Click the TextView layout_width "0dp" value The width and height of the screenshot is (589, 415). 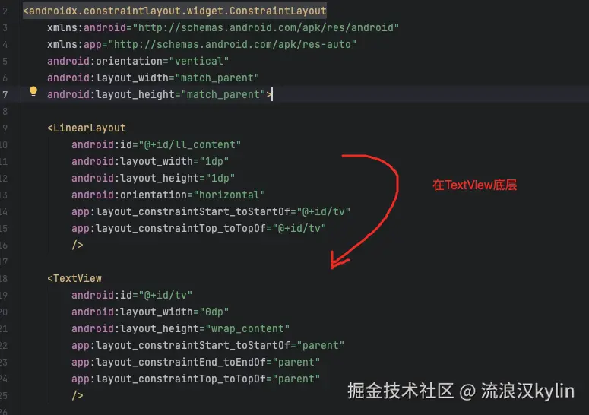point(214,312)
